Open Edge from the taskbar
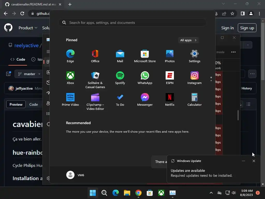Viewport: 265px width, 199px height. click(x=115, y=193)
